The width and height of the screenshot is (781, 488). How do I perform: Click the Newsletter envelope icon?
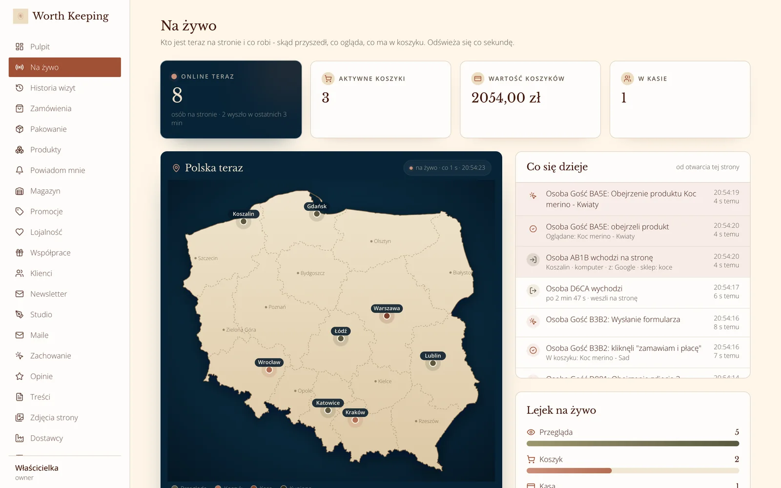pos(20,294)
